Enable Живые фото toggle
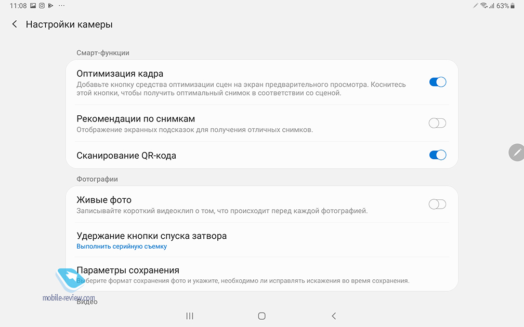 (x=438, y=204)
